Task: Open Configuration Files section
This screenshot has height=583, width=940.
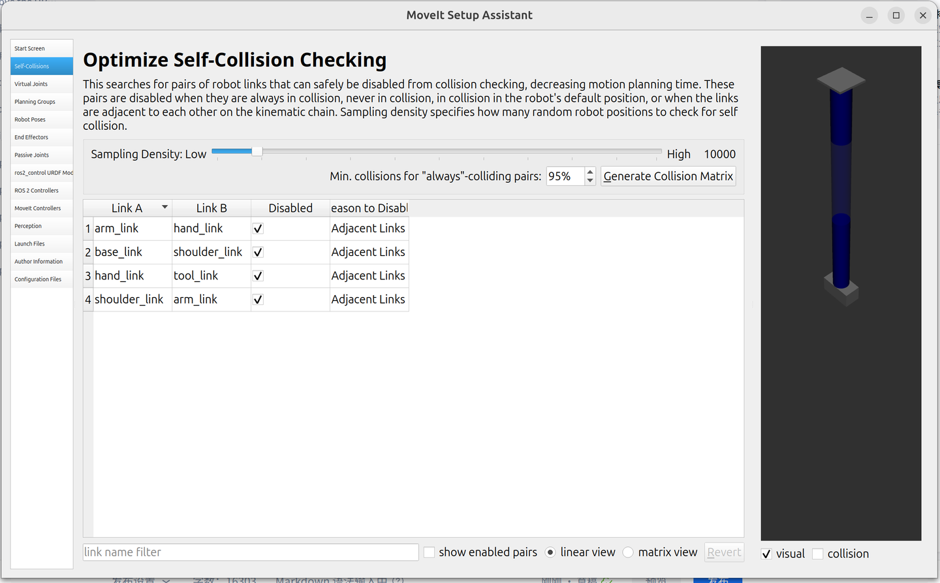Action: coord(38,279)
